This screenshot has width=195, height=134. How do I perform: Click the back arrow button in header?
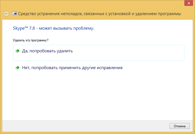pyautogui.click(x=6, y=14)
